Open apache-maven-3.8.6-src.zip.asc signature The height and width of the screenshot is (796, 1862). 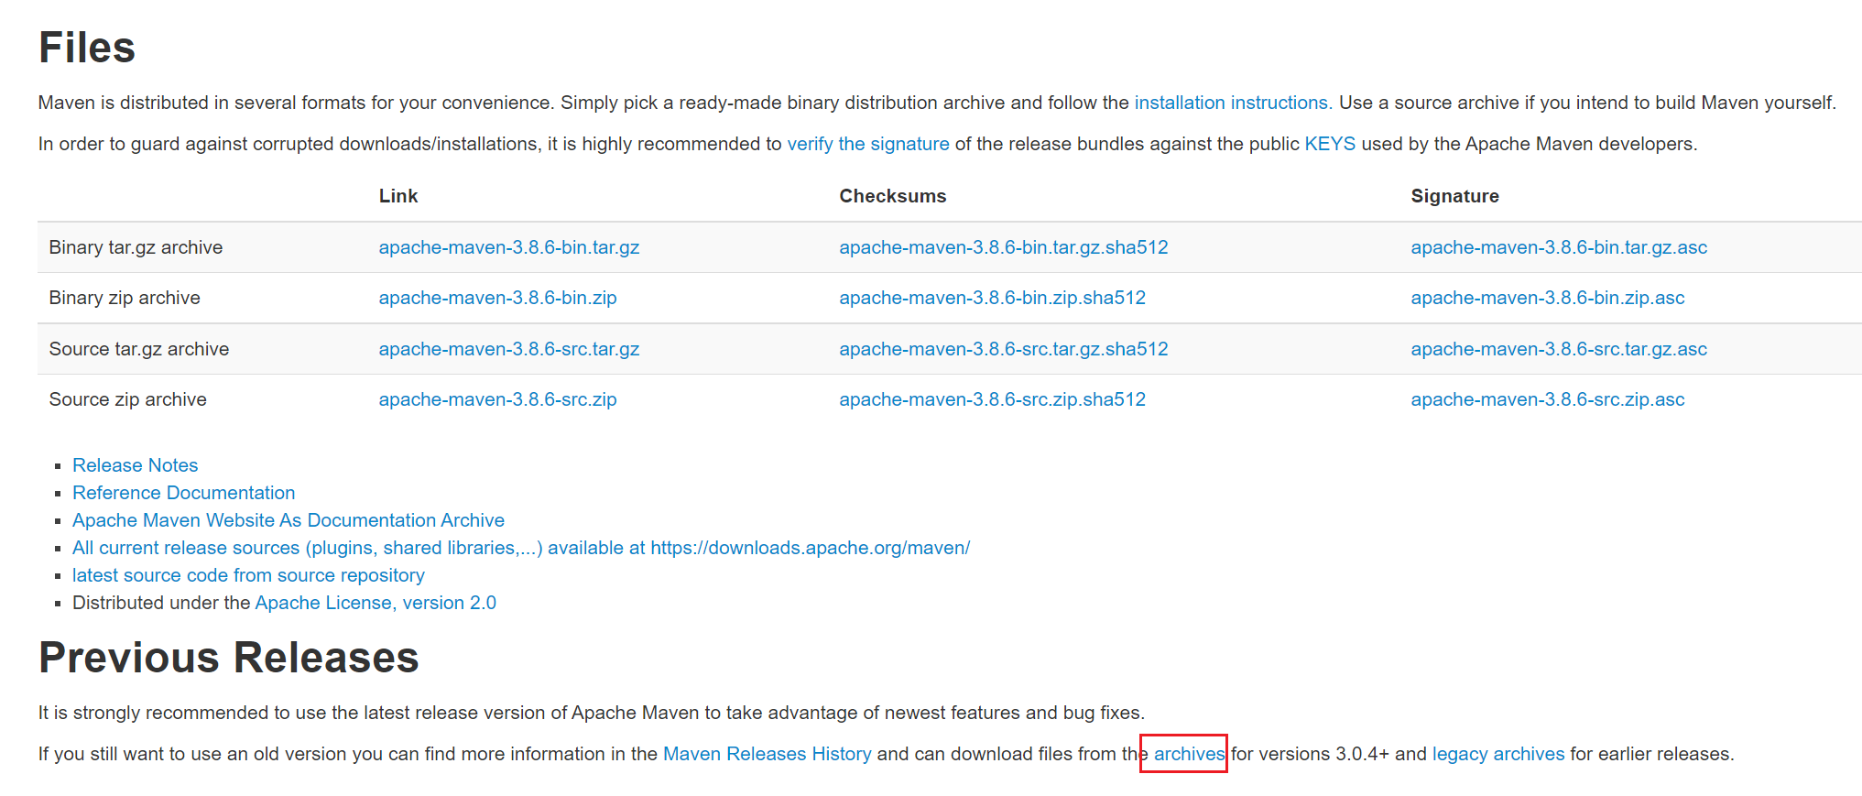click(x=1548, y=399)
